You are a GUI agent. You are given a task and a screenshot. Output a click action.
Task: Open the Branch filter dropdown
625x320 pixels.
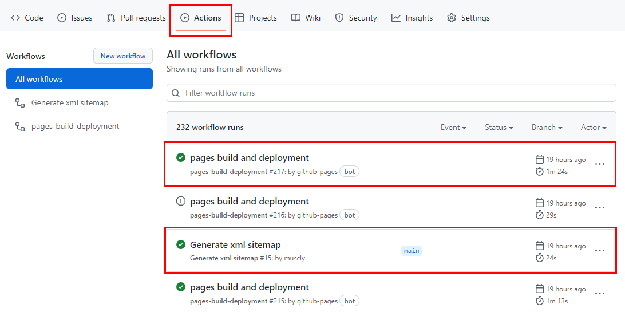(547, 127)
